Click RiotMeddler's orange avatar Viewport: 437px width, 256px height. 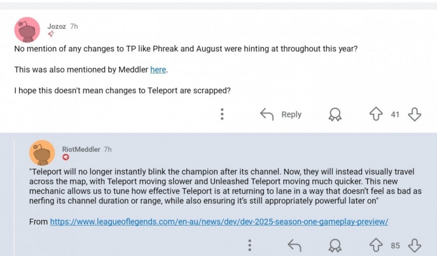(42, 153)
